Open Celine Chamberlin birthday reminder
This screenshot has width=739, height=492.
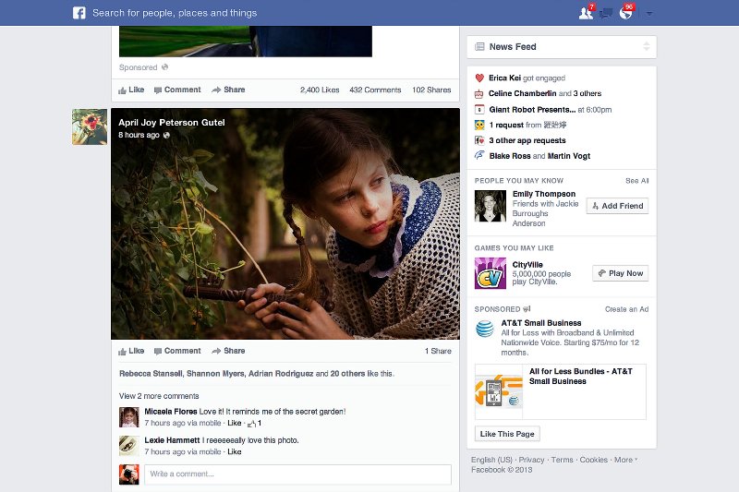[x=545, y=93]
